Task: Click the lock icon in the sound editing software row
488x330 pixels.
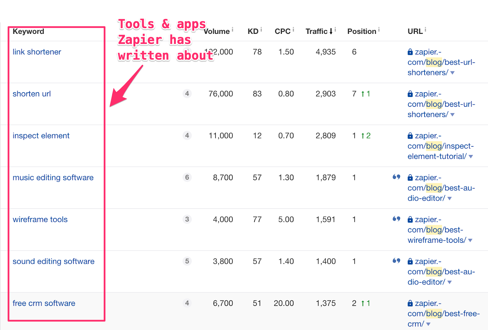Action: tap(410, 261)
